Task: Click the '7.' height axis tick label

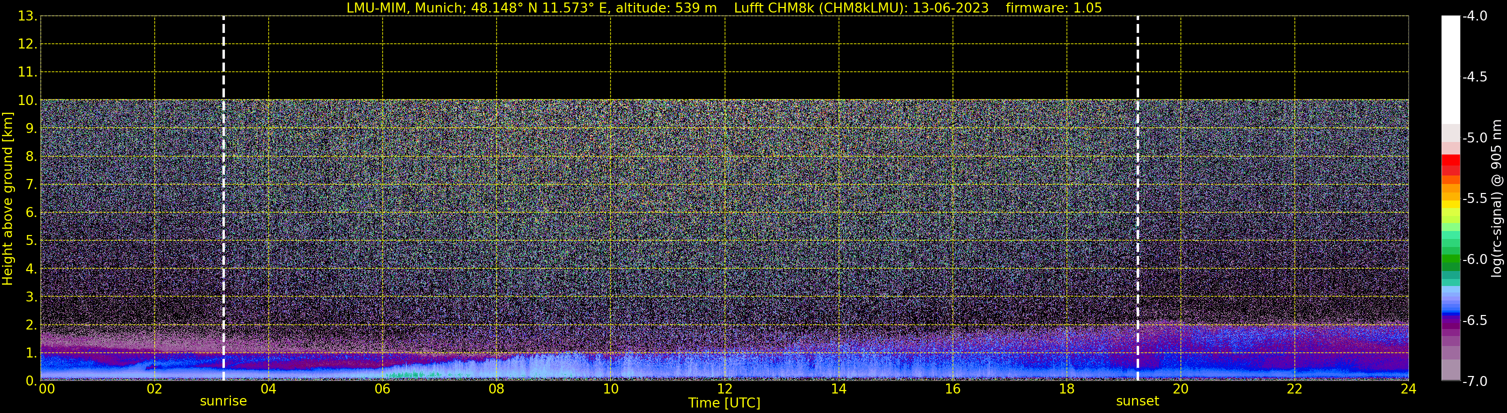Action: (x=31, y=185)
